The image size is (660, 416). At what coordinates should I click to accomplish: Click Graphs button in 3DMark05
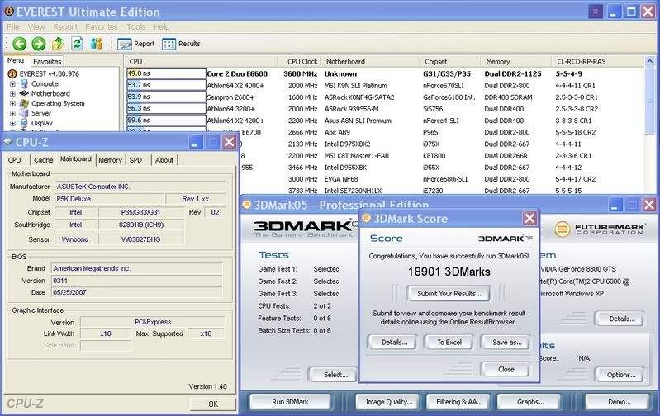click(530, 402)
